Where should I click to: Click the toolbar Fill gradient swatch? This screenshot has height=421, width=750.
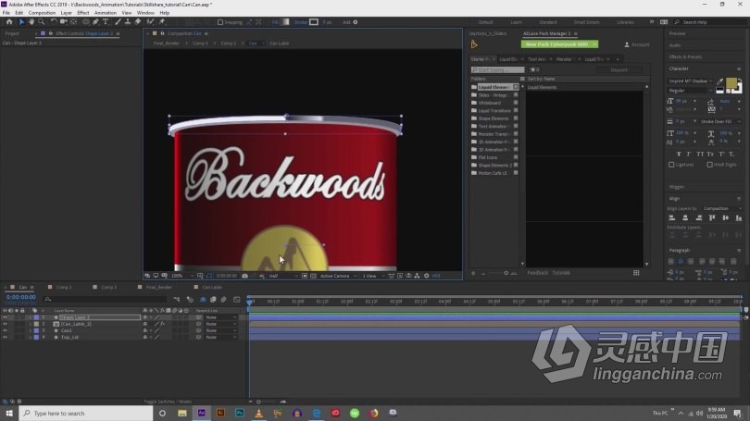(x=285, y=22)
